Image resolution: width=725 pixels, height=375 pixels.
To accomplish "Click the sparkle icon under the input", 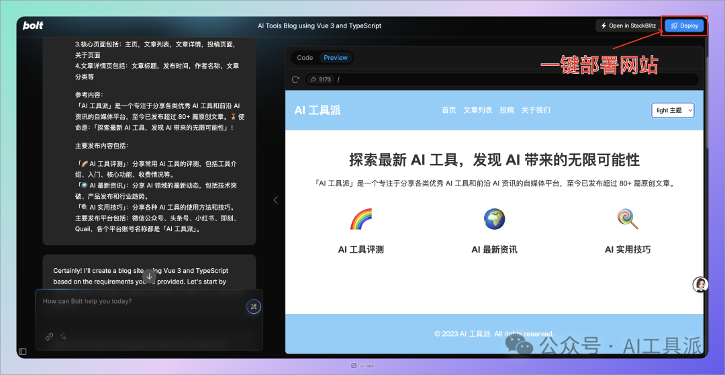I will 64,337.
